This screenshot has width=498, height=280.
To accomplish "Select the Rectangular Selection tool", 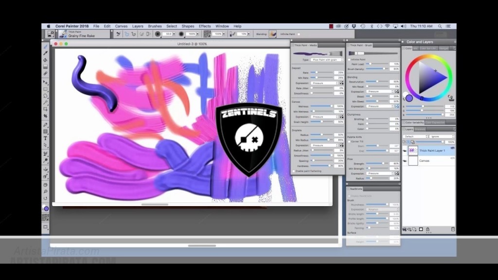I will click(45, 89).
